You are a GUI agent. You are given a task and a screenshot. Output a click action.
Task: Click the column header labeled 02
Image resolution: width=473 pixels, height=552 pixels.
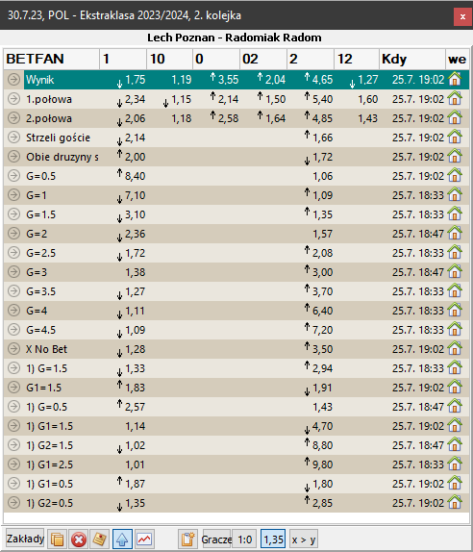[x=263, y=59]
